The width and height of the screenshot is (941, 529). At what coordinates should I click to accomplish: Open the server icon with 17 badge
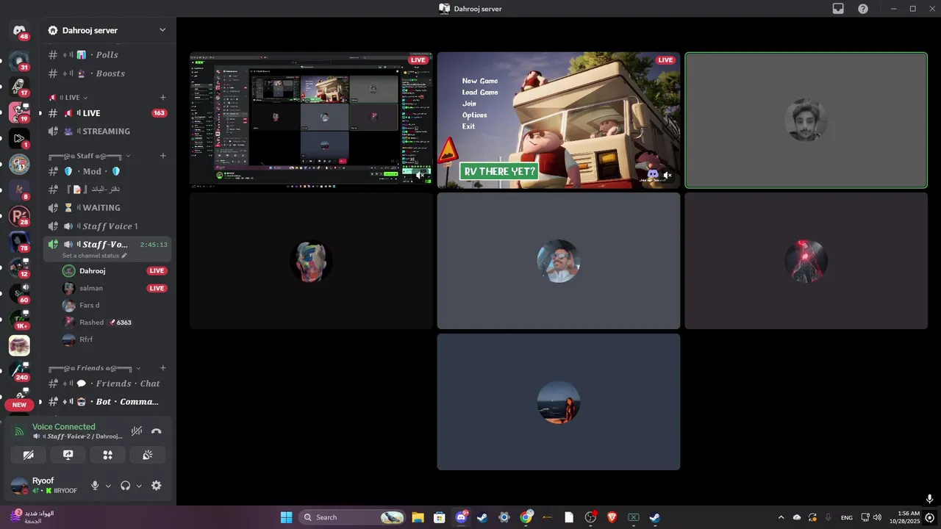(19, 87)
